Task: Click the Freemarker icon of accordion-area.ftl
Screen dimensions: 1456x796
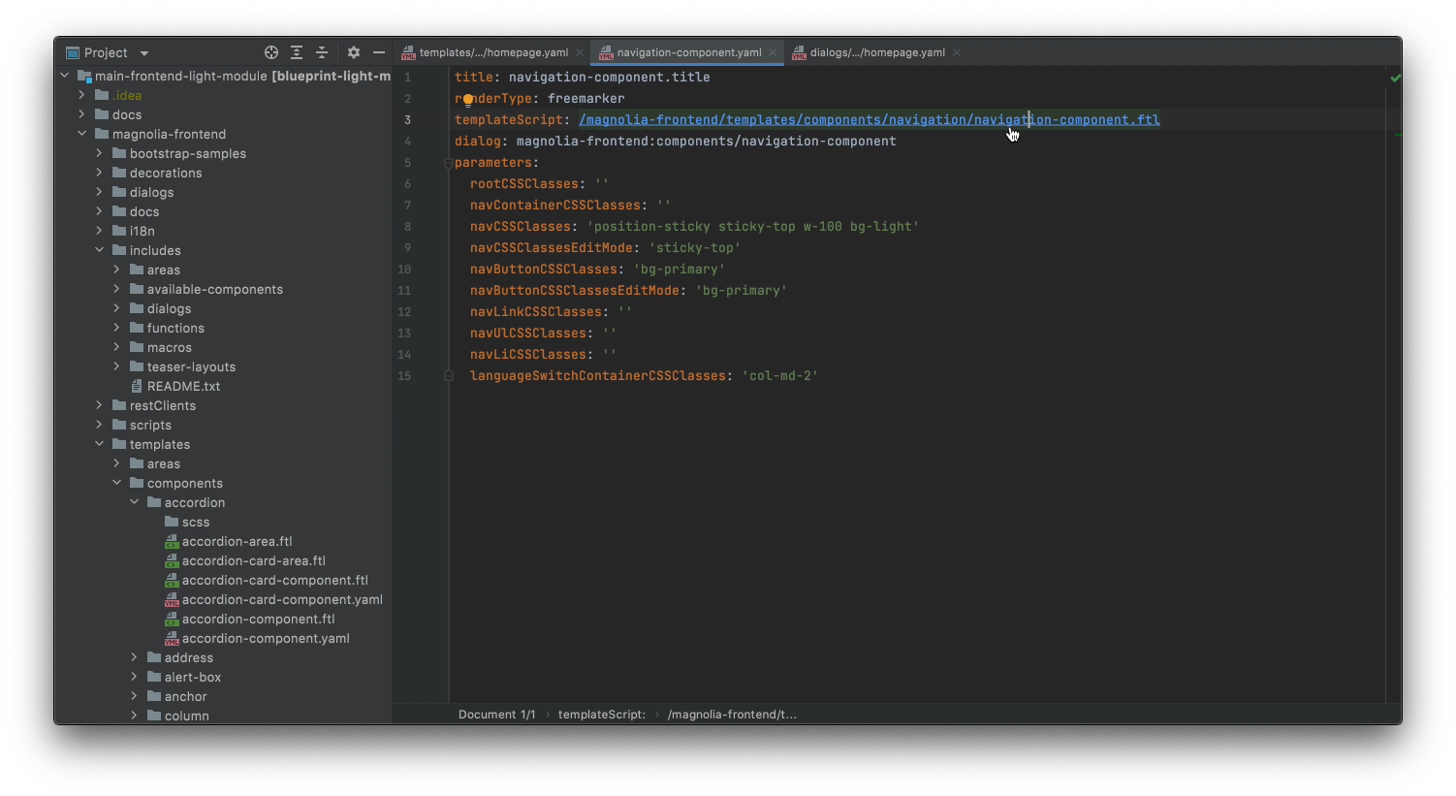Action: pyautogui.click(x=172, y=541)
